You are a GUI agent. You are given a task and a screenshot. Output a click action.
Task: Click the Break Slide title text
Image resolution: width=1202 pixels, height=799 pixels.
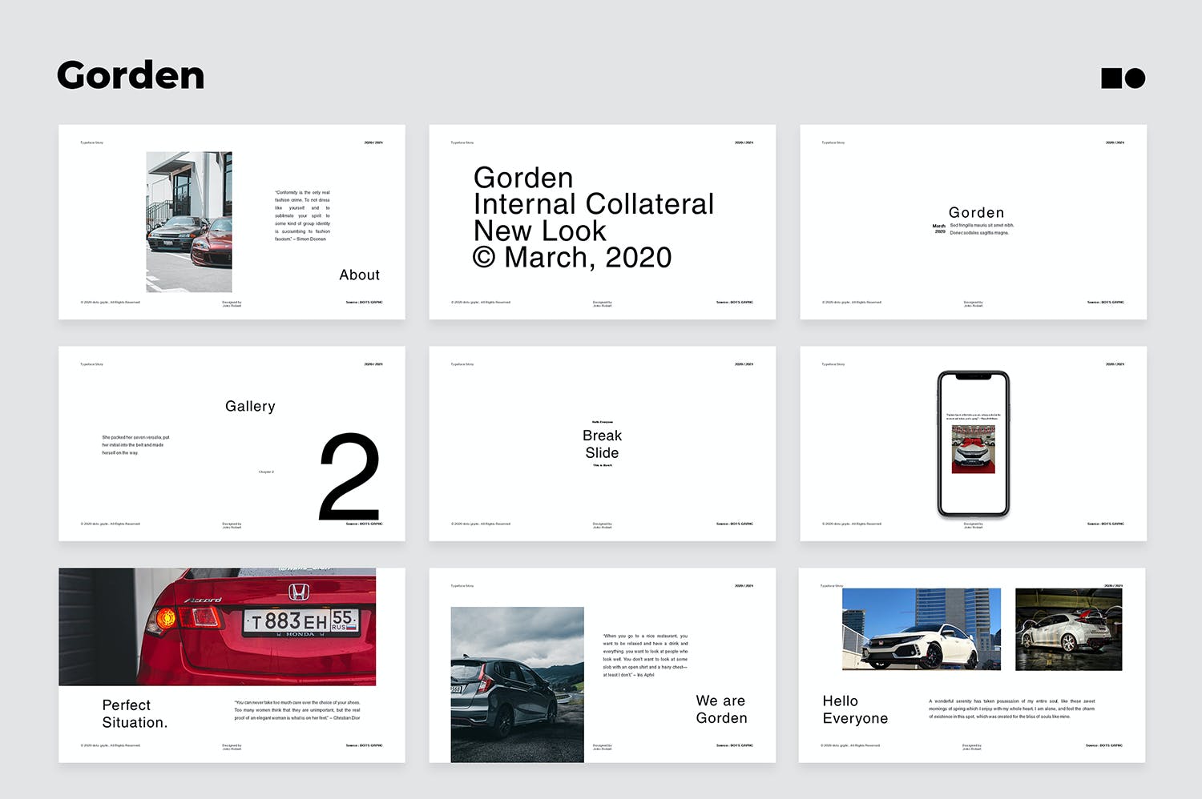click(602, 444)
